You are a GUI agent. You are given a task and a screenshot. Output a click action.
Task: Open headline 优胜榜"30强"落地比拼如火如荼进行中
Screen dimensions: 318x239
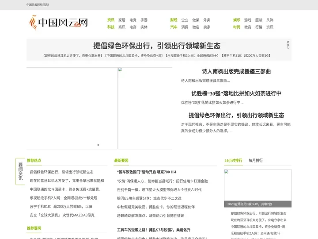(x=236, y=93)
